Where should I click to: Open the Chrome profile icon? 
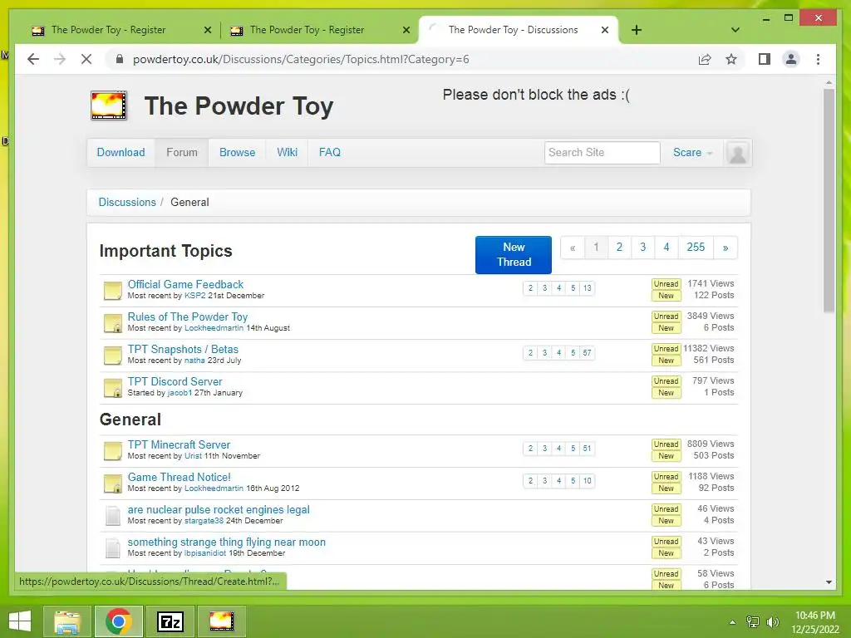[791, 59]
